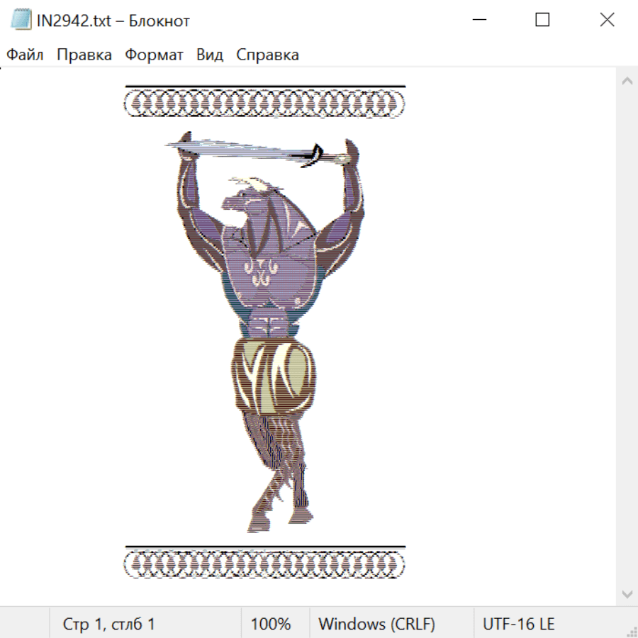Viewport: 638px width, 638px height.
Task: Click the scroll up arrow
Action: 627,81
